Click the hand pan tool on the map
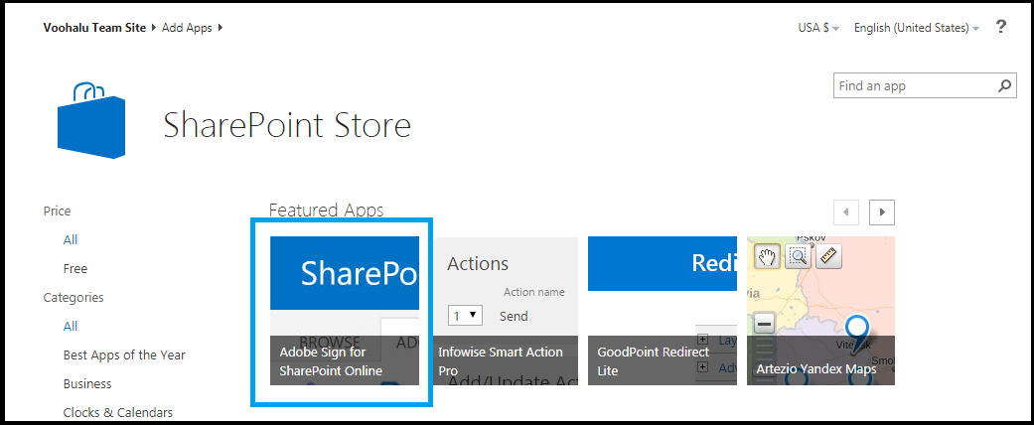 [x=766, y=255]
